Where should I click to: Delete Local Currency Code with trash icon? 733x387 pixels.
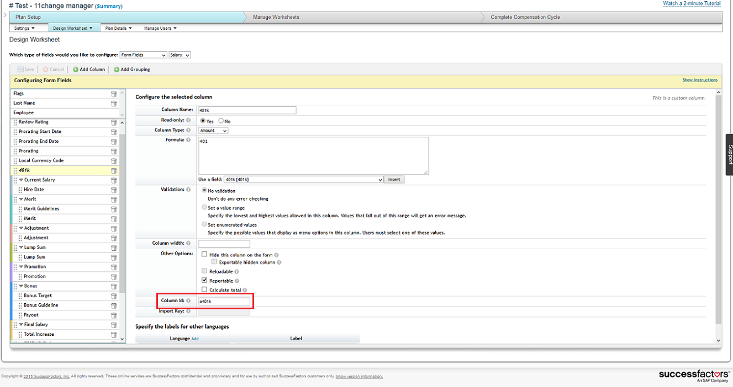click(x=114, y=161)
